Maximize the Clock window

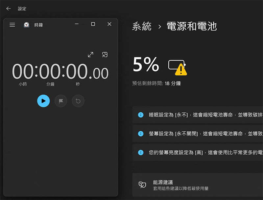[93, 24]
